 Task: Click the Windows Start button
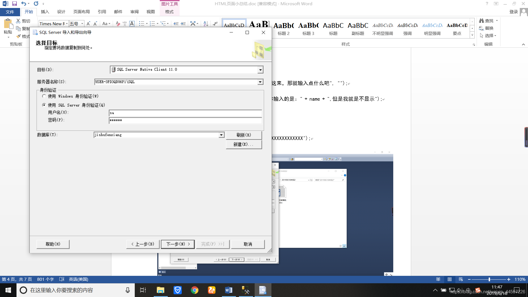[x=8, y=290]
